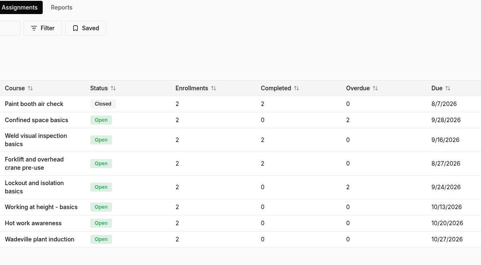This screenshot has height=265, width=481.
Task: Open Saved views button
Action: pos(85,28)
